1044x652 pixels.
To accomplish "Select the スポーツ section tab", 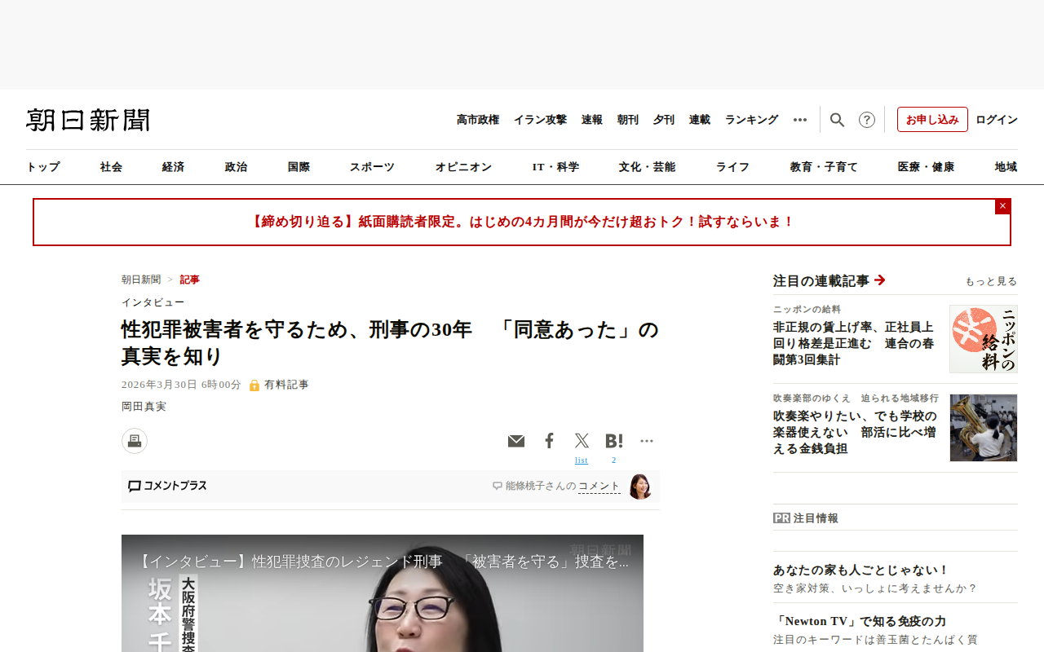I will tap(373, 167).
